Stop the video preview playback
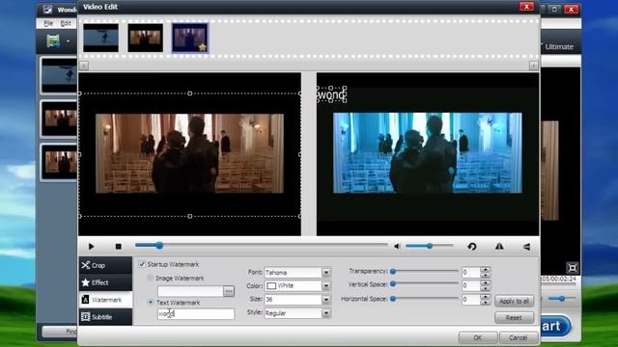 pos(118,247)
